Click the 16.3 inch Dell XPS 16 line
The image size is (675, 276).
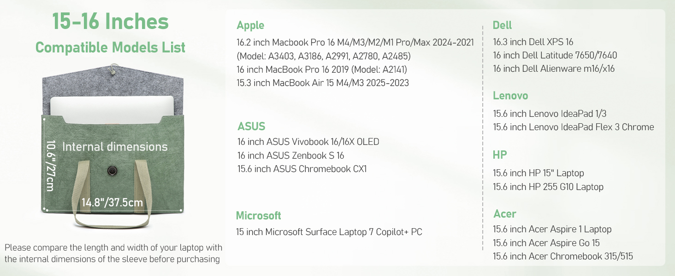pos(533,42)
